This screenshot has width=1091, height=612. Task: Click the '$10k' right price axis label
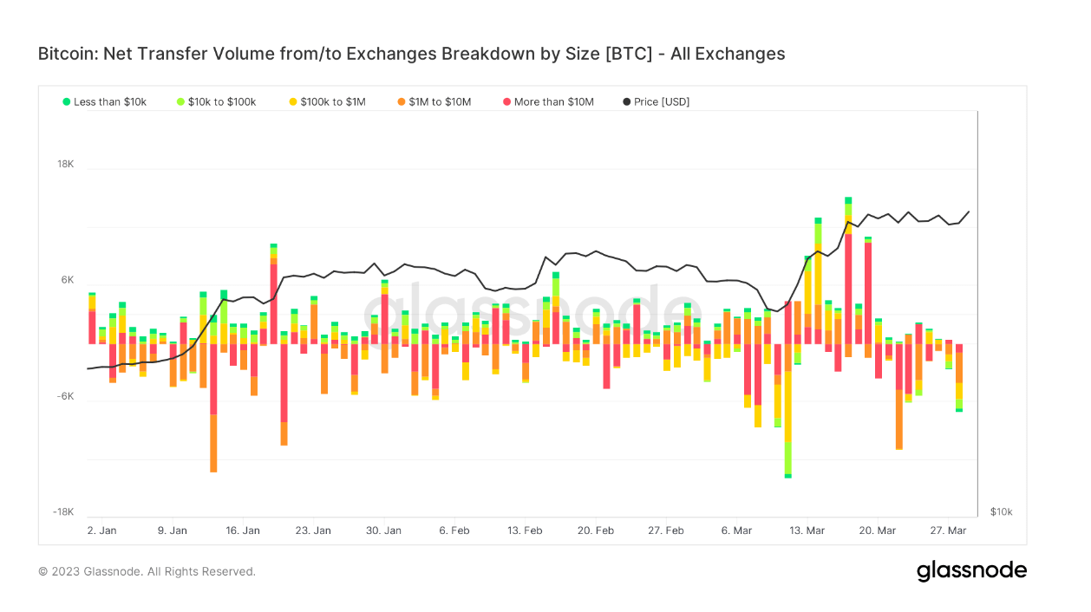click(1001, 511)
